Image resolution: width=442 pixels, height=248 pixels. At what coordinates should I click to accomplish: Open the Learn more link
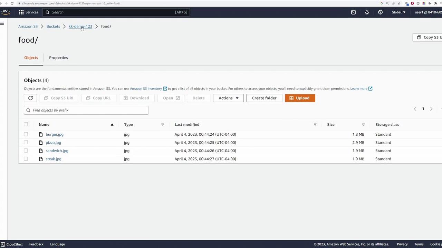(x=359, y=89)
